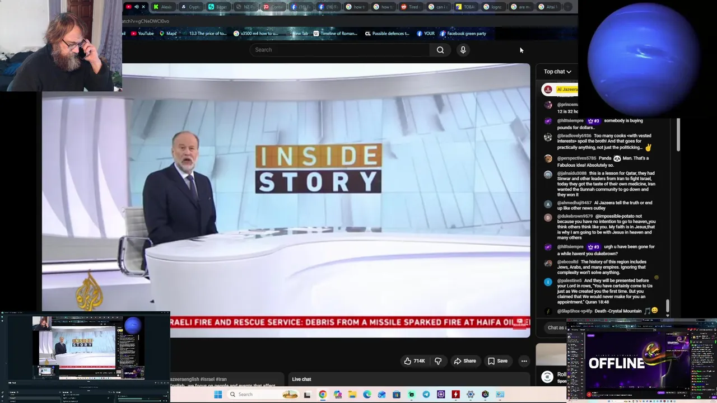The height and width of the screenshot is (403, 717).
Task: Close the active YouTube tab
Action: click(x=143, y=7)
